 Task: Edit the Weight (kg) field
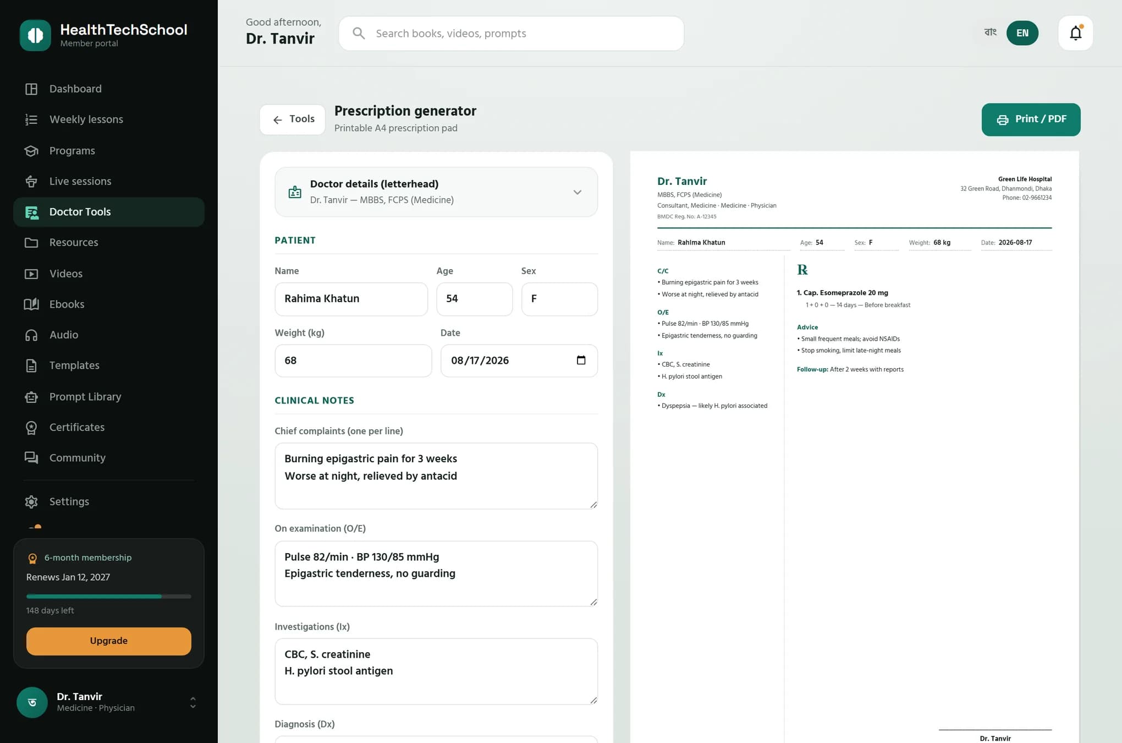353,360
